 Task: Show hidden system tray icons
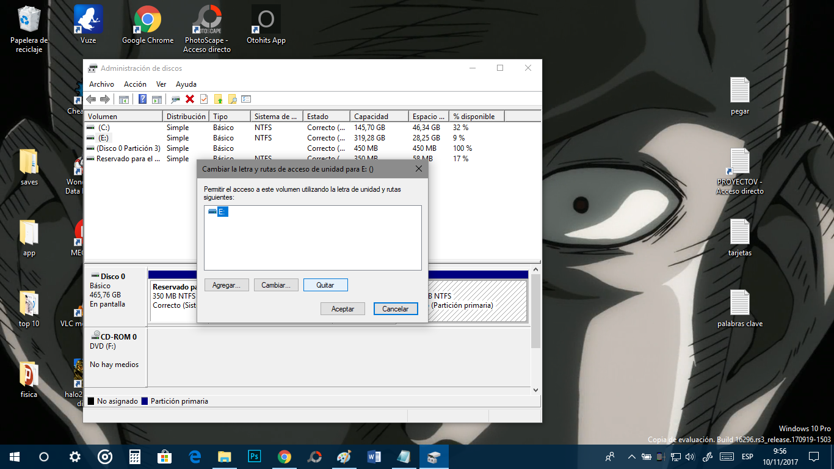[631, 457]
